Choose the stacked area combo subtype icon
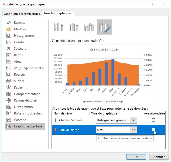Viewport: 171px width, 162px height. click(x=89, y=27)
